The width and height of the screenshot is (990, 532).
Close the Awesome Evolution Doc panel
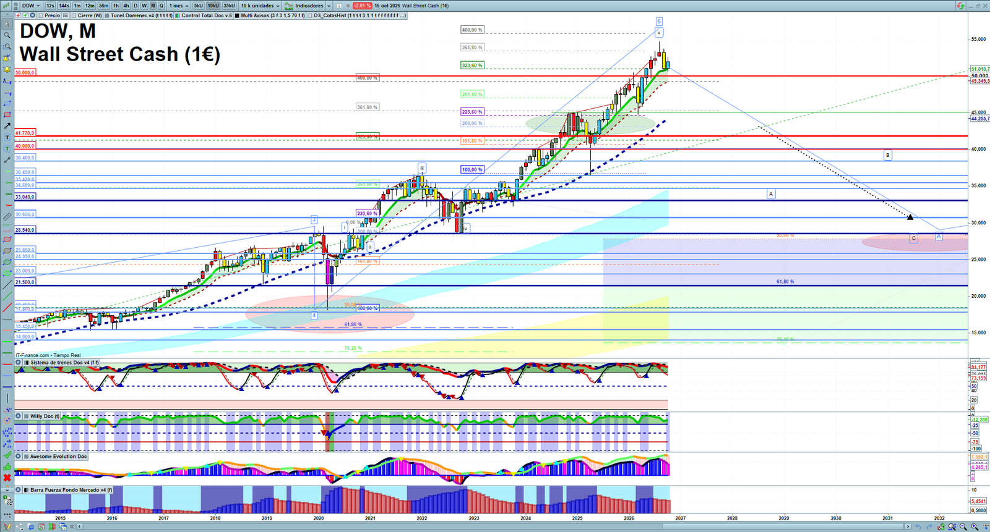tap(19, 457)
